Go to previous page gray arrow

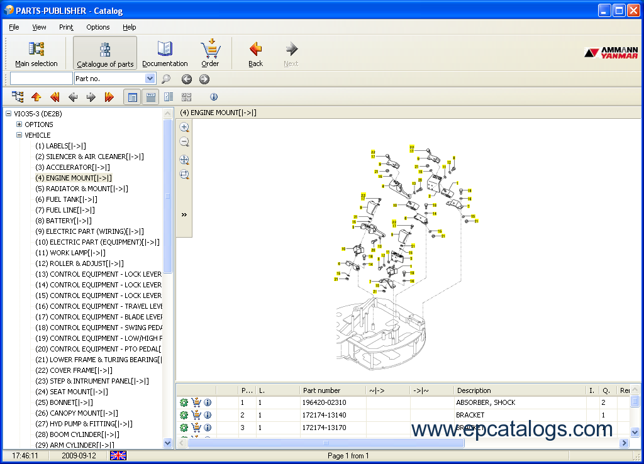pyautogui.click(x=73, y=97)
